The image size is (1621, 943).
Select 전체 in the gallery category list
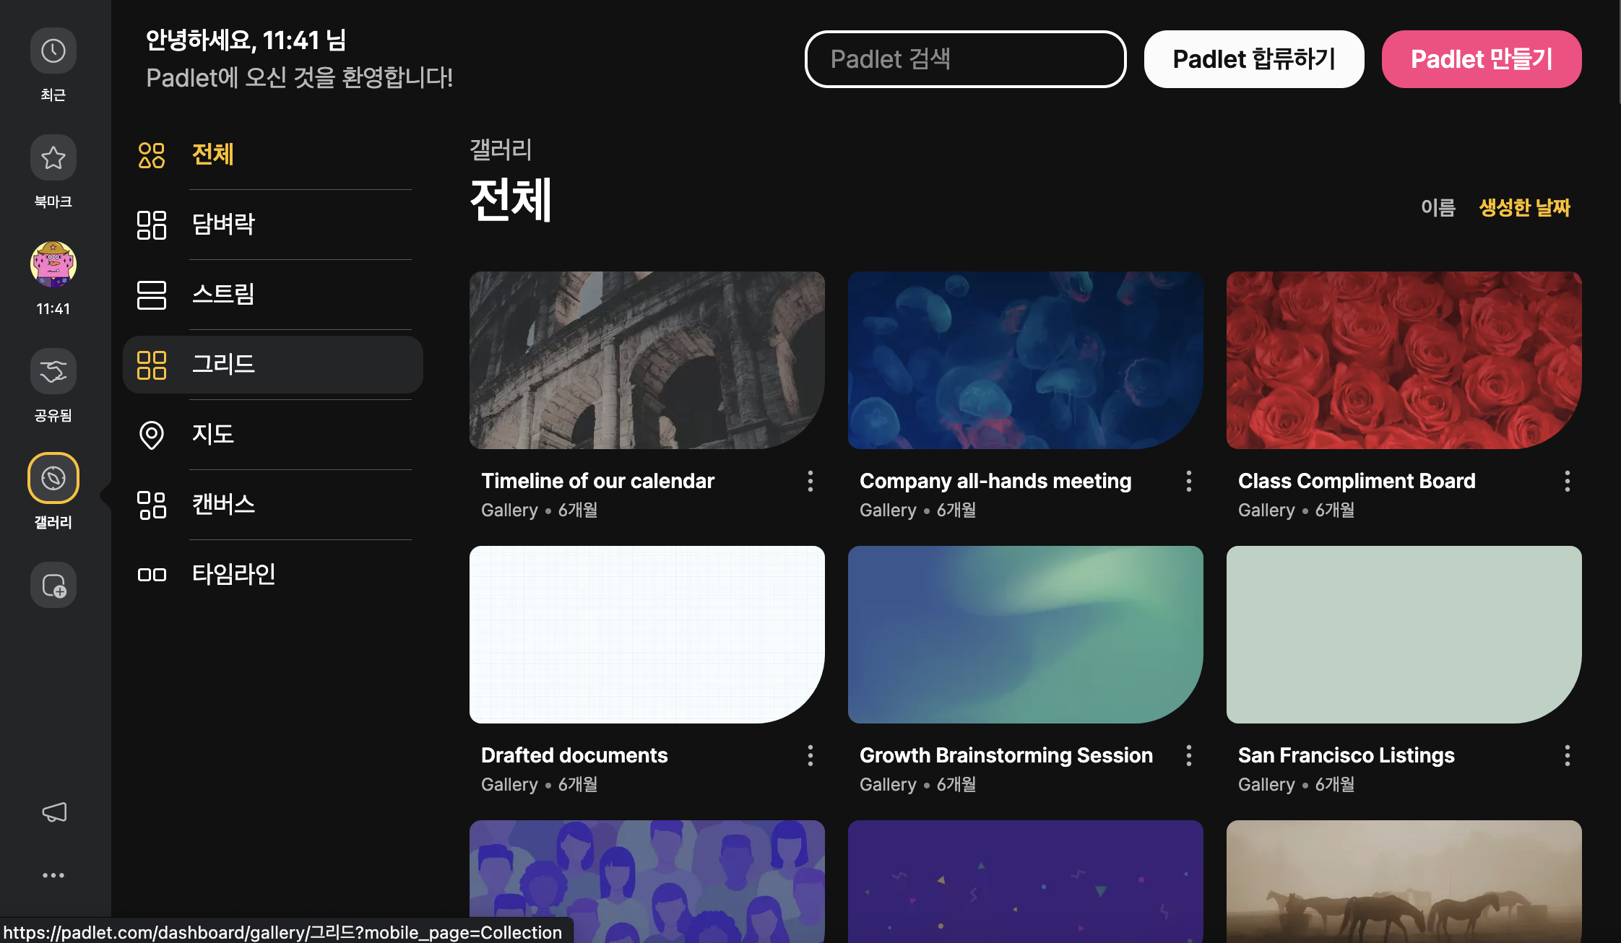[273, 155]
